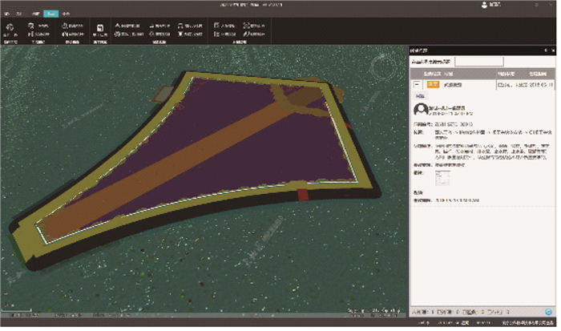The image size is (561, 331).
Task: Toggle the second status checkbox in the panel footer
Action: pyautogui.click(x=465, y=310)
